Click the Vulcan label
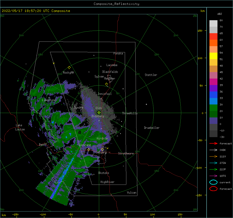 tap(132, 193)
